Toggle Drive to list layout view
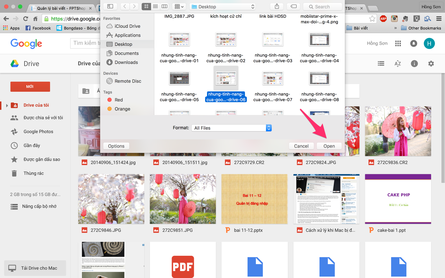 [x=381, y=64]
